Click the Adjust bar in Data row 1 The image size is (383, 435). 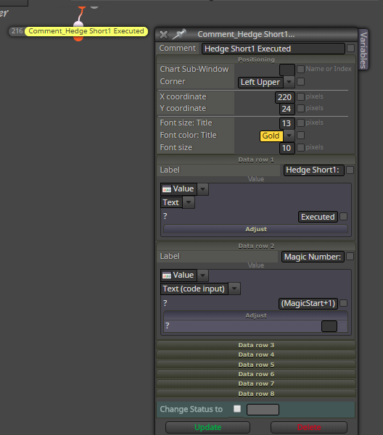click(255, 229)
